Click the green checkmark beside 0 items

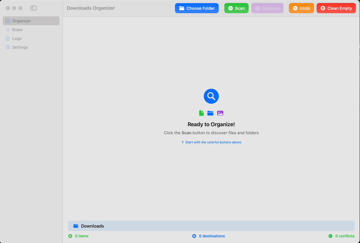pyautogui.click(x=70, y=236)
